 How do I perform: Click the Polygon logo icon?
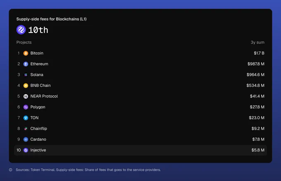[x=26, y=107]
